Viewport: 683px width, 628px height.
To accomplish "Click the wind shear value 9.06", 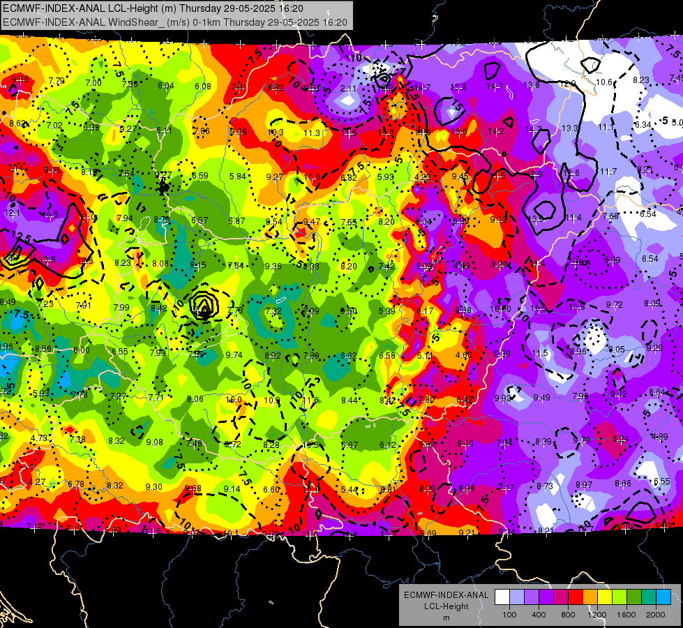I will pos(52,170).
